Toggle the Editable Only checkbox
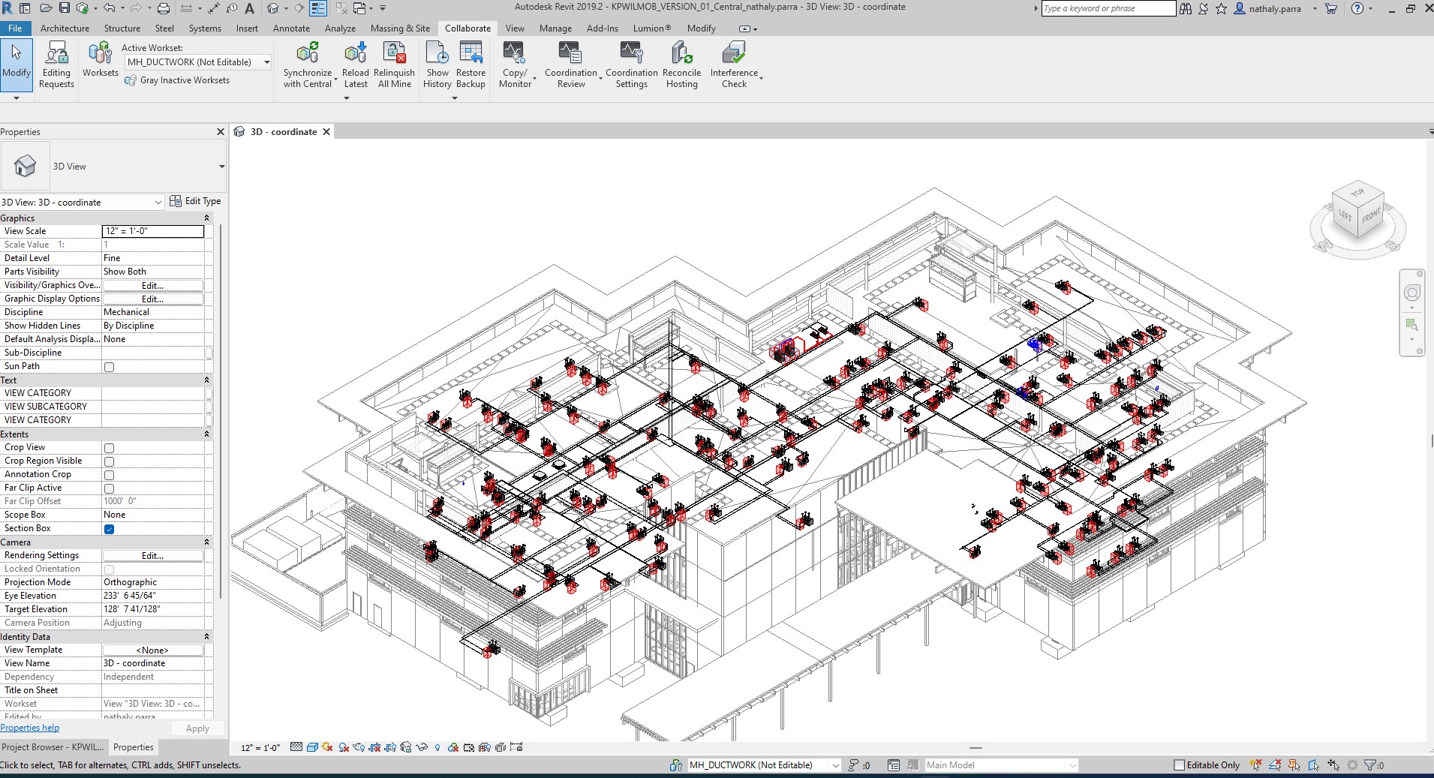The width and height of the screenshot is (1434, 778). [1179, 765]
